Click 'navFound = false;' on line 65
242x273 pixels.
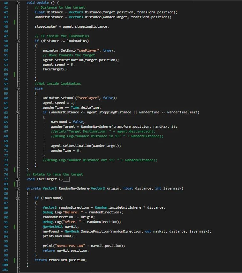68,122
